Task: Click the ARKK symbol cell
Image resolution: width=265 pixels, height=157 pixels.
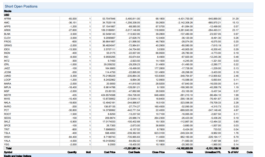Action: coord(8,30)
